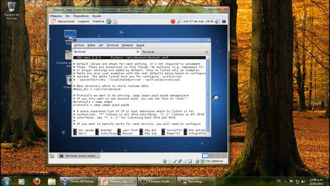
Task: Click the search magnifier icon in panel
Action: tap(179, 21)
